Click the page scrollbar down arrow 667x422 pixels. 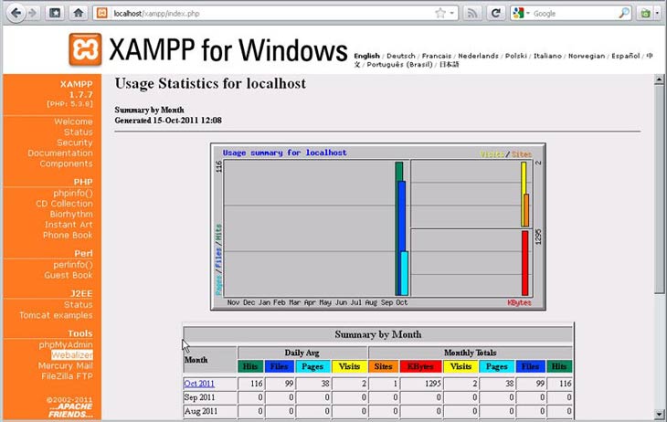click(x=659, y=414)
